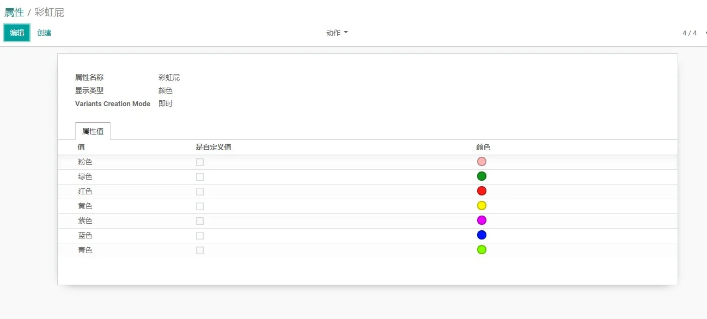The height and width of the screenshot is (319, 707).
Task: Click the pink color swatch for 粉色
Action: click(482, 161)
